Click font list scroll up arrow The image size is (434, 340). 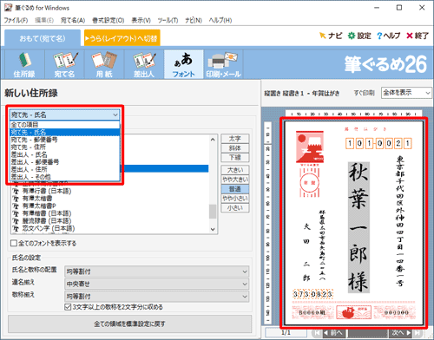tap(213, 140)
